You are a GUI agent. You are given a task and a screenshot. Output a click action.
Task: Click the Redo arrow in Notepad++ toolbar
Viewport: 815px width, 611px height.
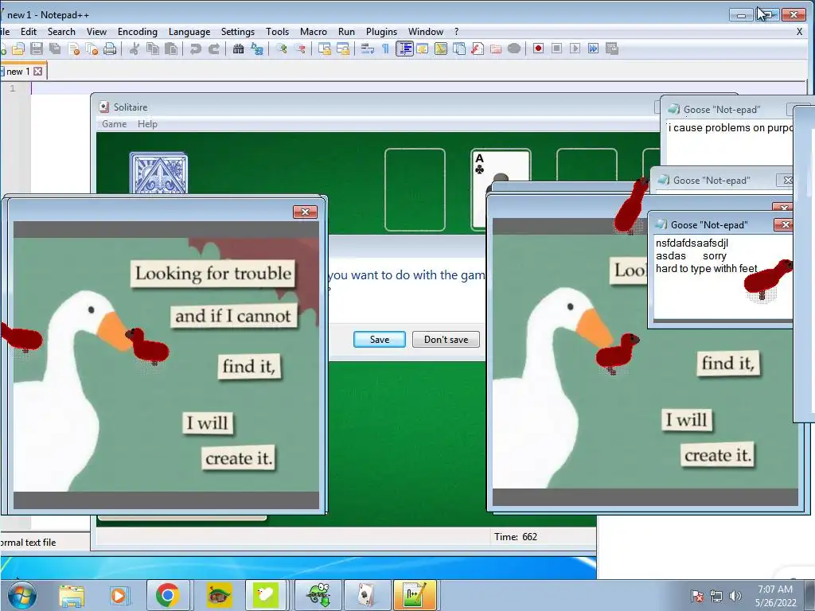point(213,49)
